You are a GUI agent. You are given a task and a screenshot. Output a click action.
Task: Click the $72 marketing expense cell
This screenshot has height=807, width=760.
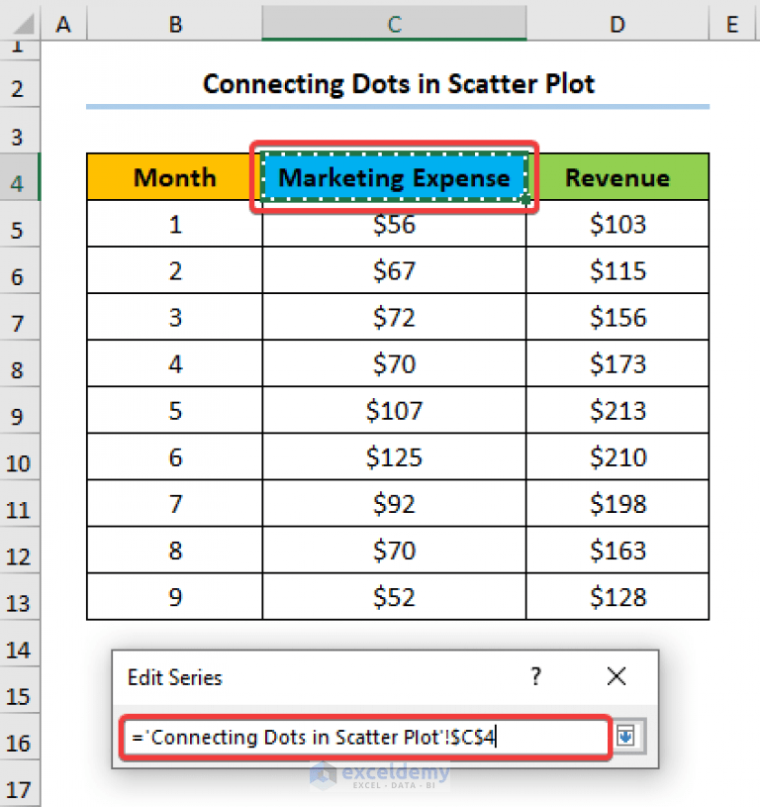click(395, 317)
